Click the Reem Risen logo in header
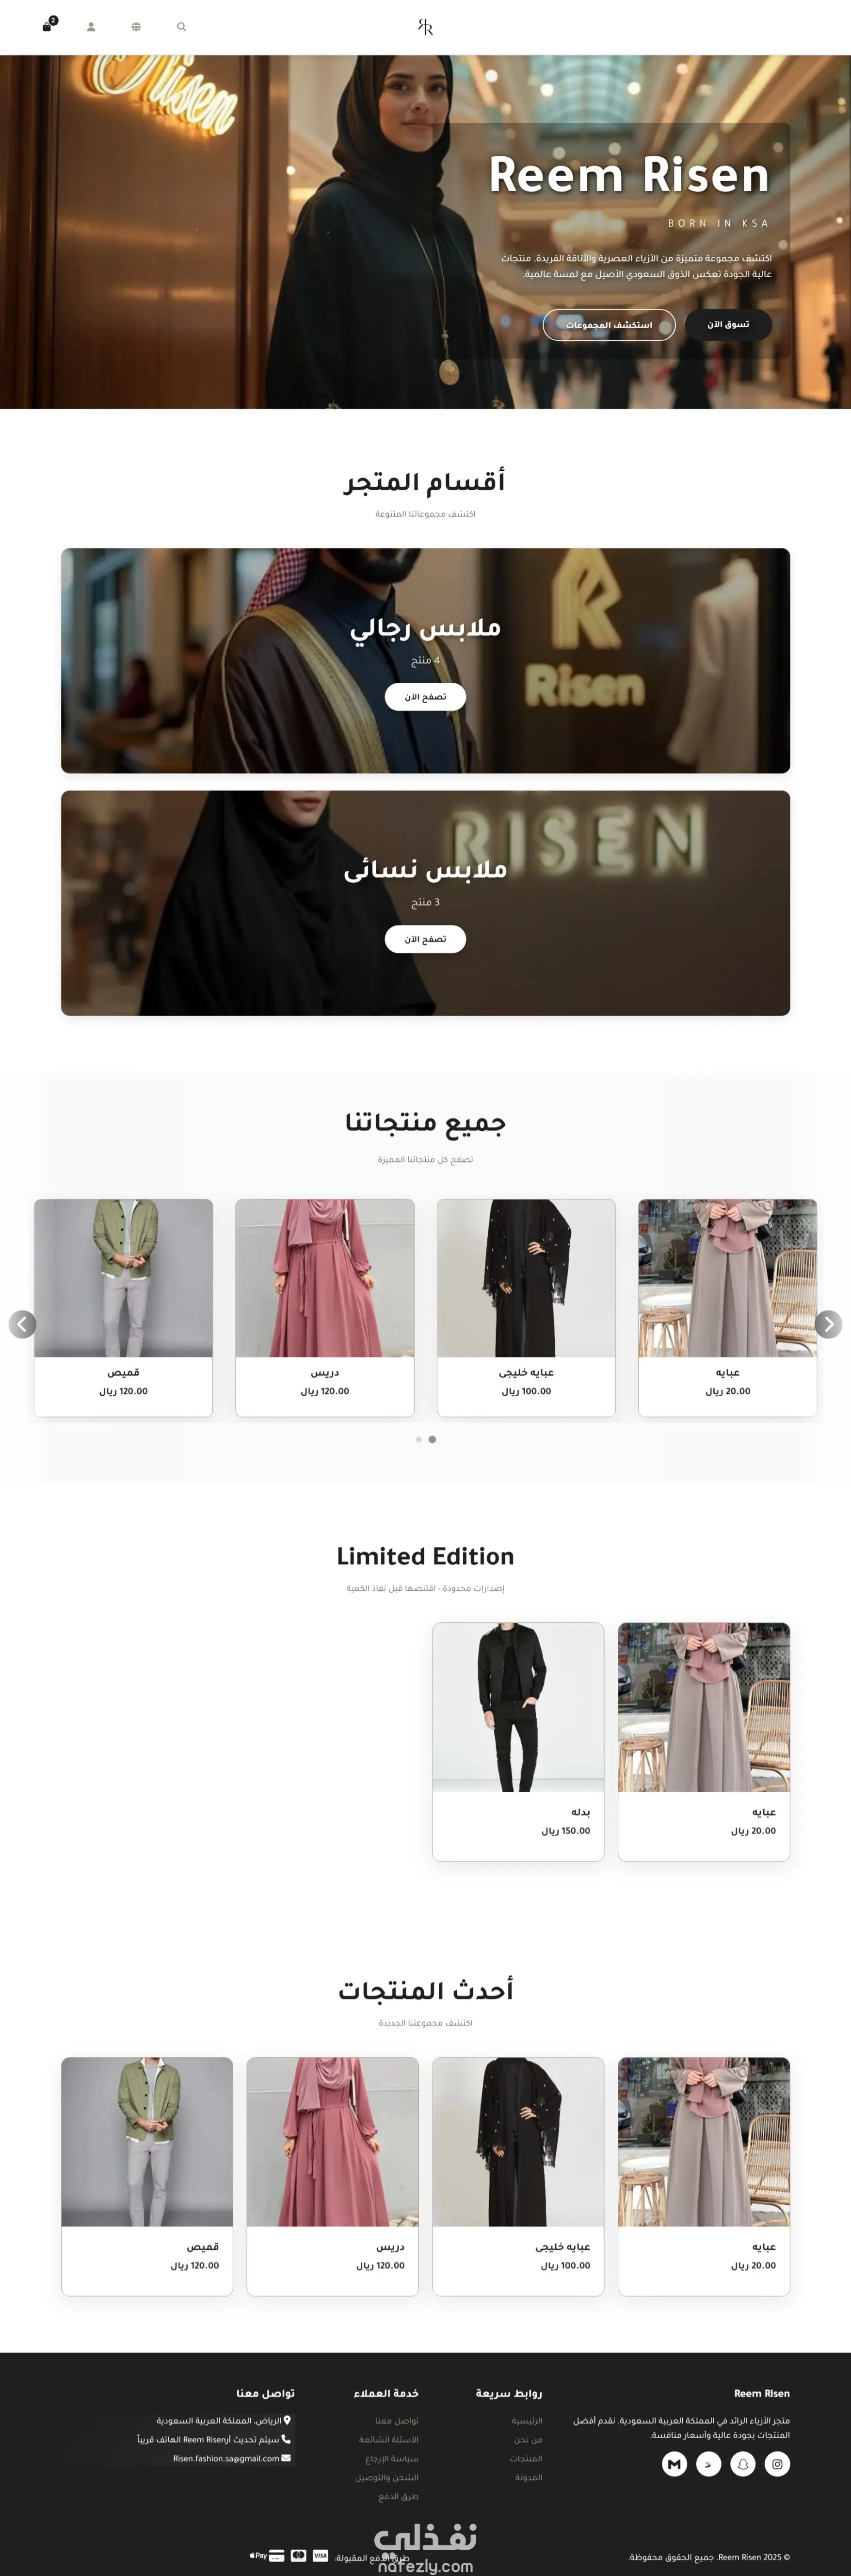 [426, 27]
